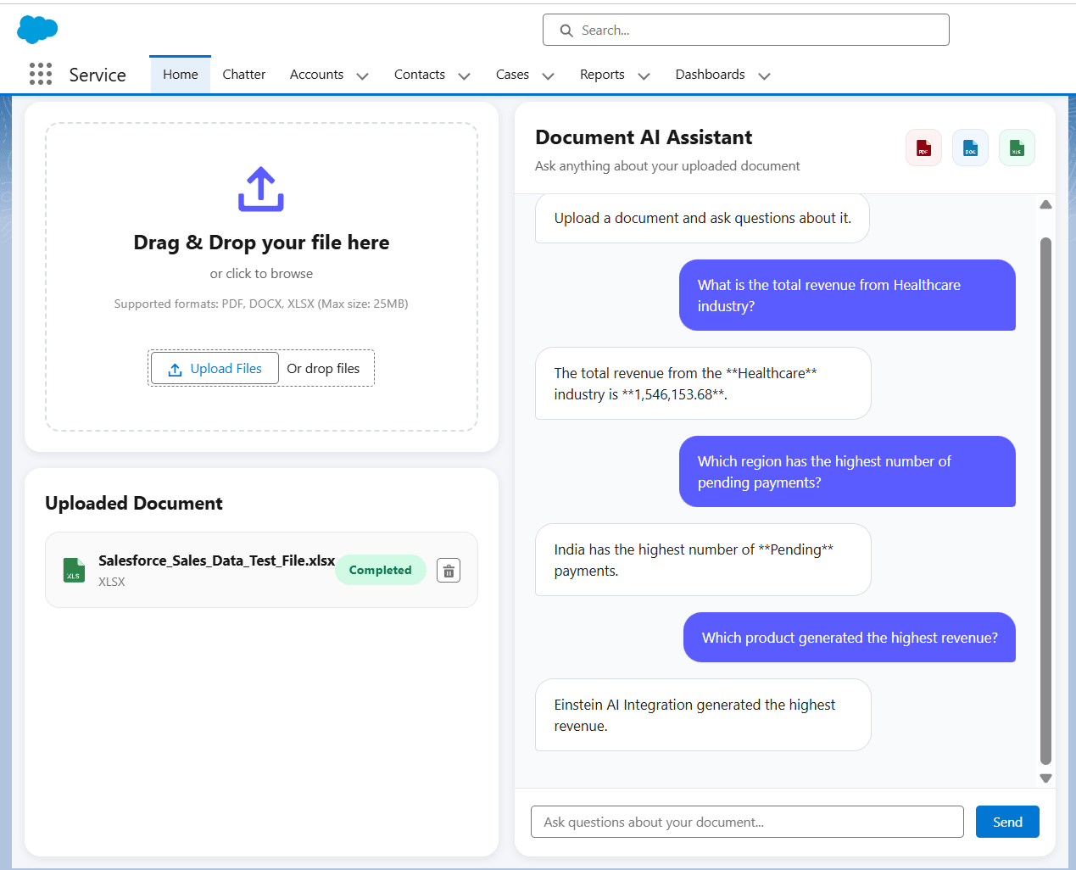This screenshot has width=1076, height=870.
Task: Click the Salesforce_Sales_Data_Test_File.xlsx file name
Action: pyautogui.click(x=216, y=560)
